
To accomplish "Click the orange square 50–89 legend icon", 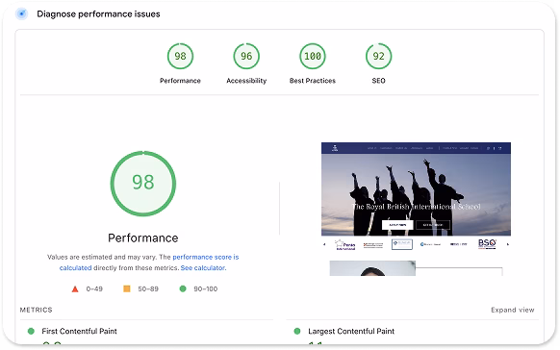I will (x=127, y=288).
